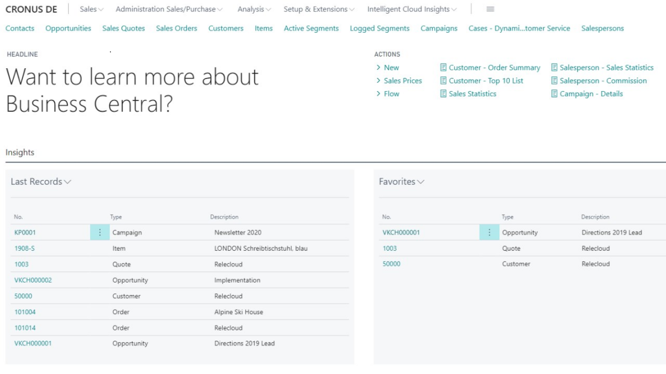Open the Opportunities list link
This screenshot has width=666, height=374.
(68, 28)
